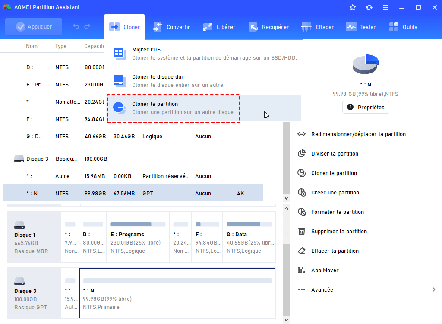The height and width of the screenshot is (324, 442).
Task: Click the pie chart disk usage graphic
Action: click(365, 64)
